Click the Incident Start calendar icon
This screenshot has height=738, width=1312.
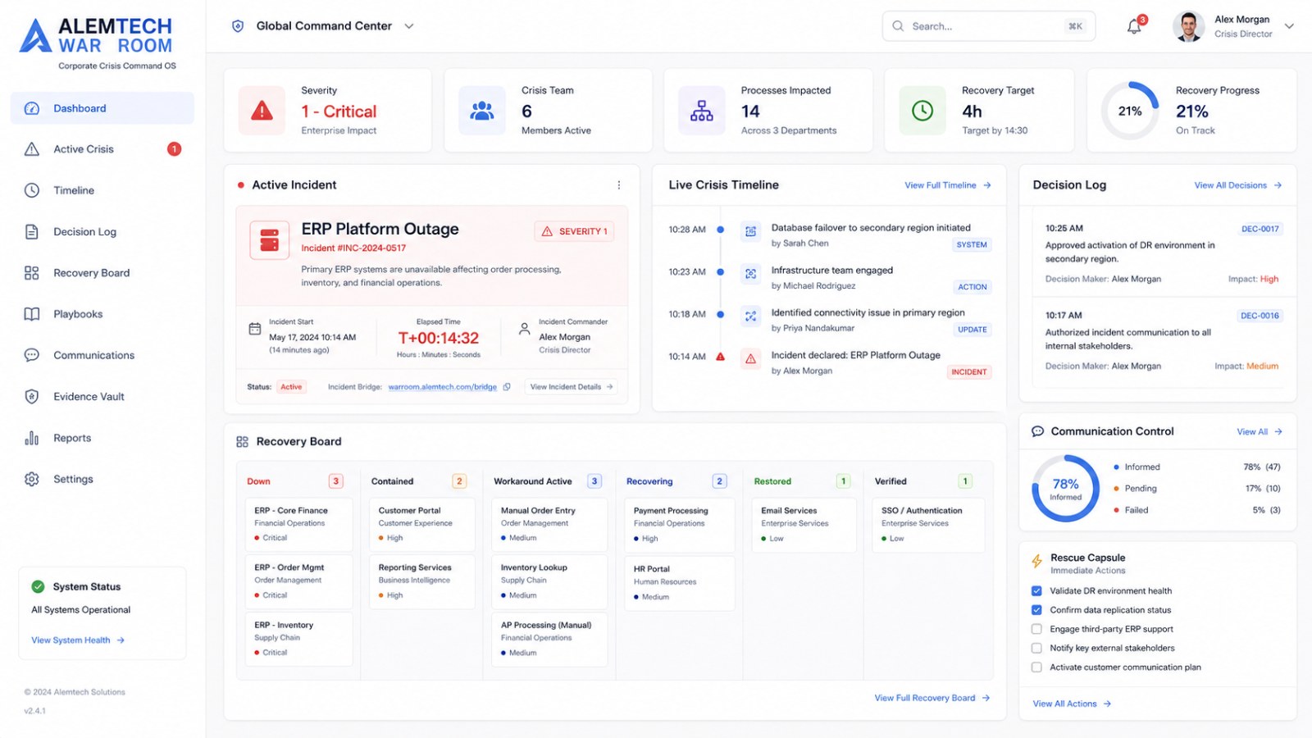pyautogui.click(x=255, y=329)
